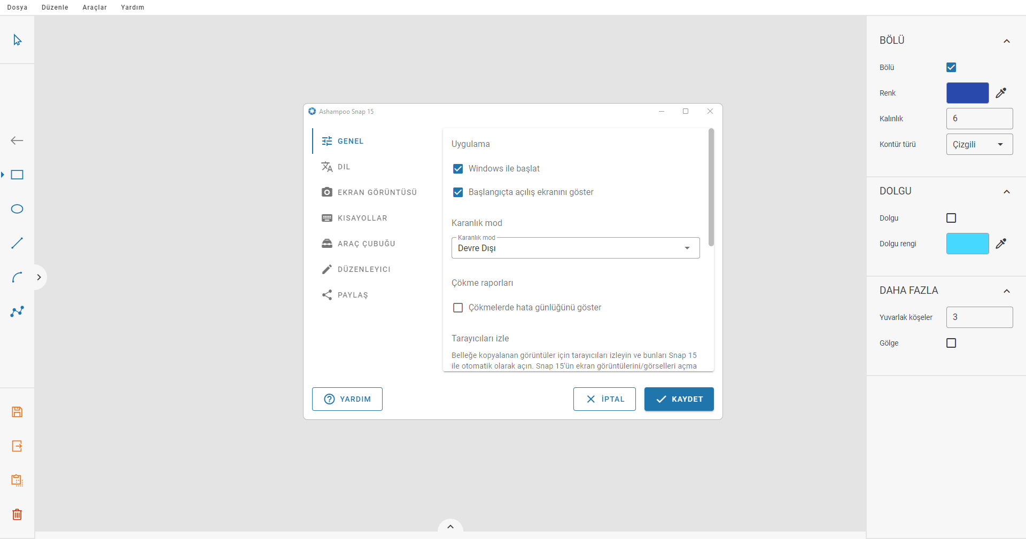The width and height of the screenshot is (1026, 539).
Task: Uncheck Windows ile başlat checkbox
Action: (x=458, y=169)
